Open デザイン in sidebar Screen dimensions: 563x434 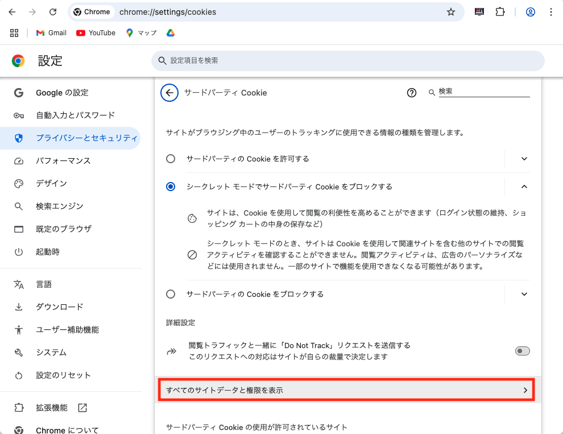point(71,184)
